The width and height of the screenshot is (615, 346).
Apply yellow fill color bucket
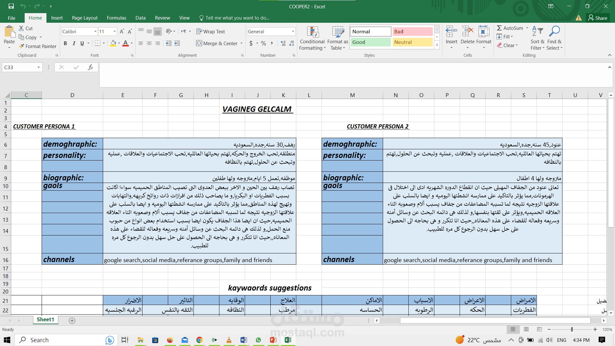[113, 43]
